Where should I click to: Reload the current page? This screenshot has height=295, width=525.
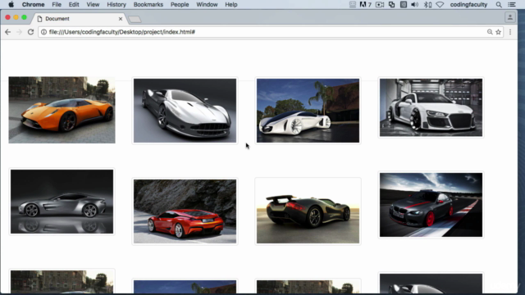tap(30, 32)
